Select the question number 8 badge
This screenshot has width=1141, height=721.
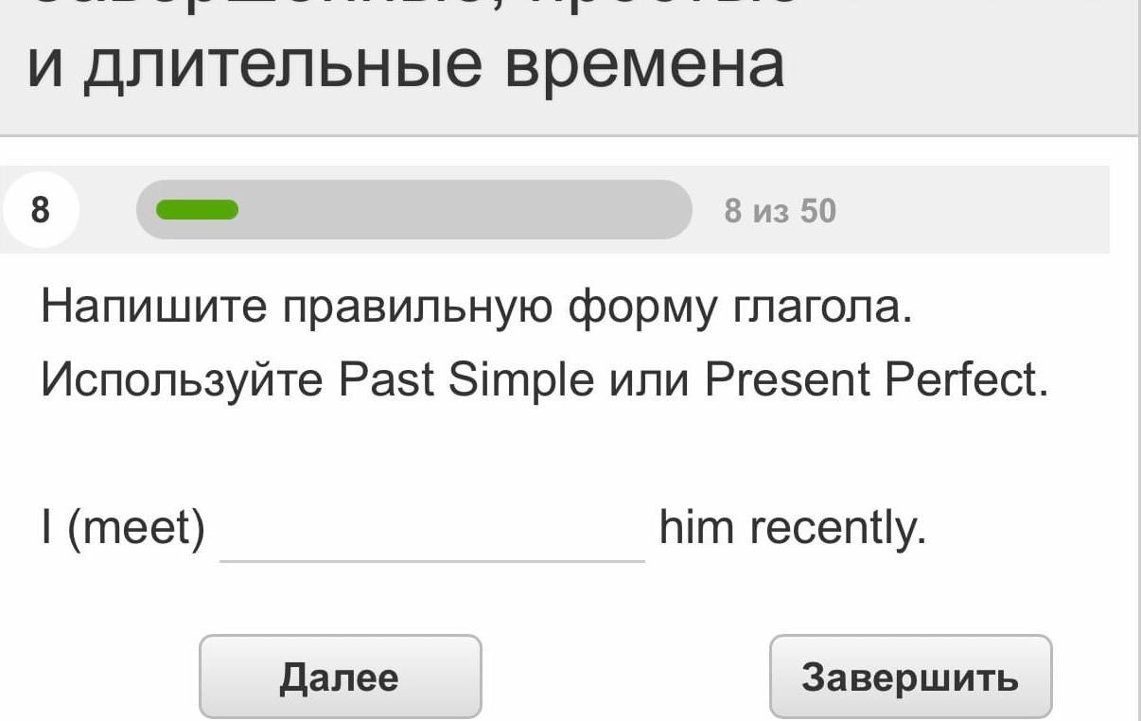(x=40, y=210)
